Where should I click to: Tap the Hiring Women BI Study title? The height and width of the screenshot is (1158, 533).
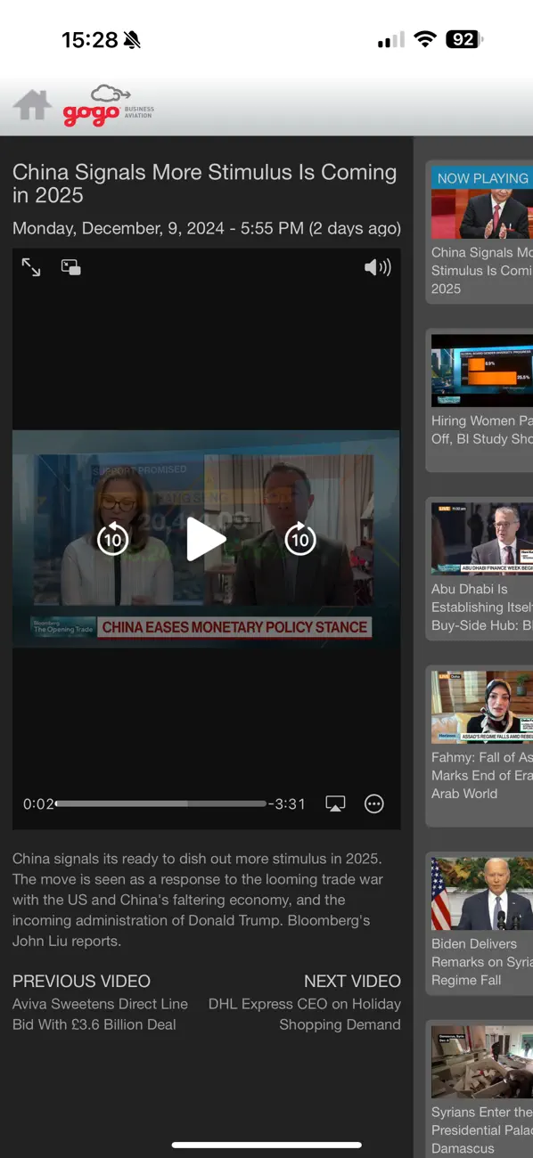[482, 429]
